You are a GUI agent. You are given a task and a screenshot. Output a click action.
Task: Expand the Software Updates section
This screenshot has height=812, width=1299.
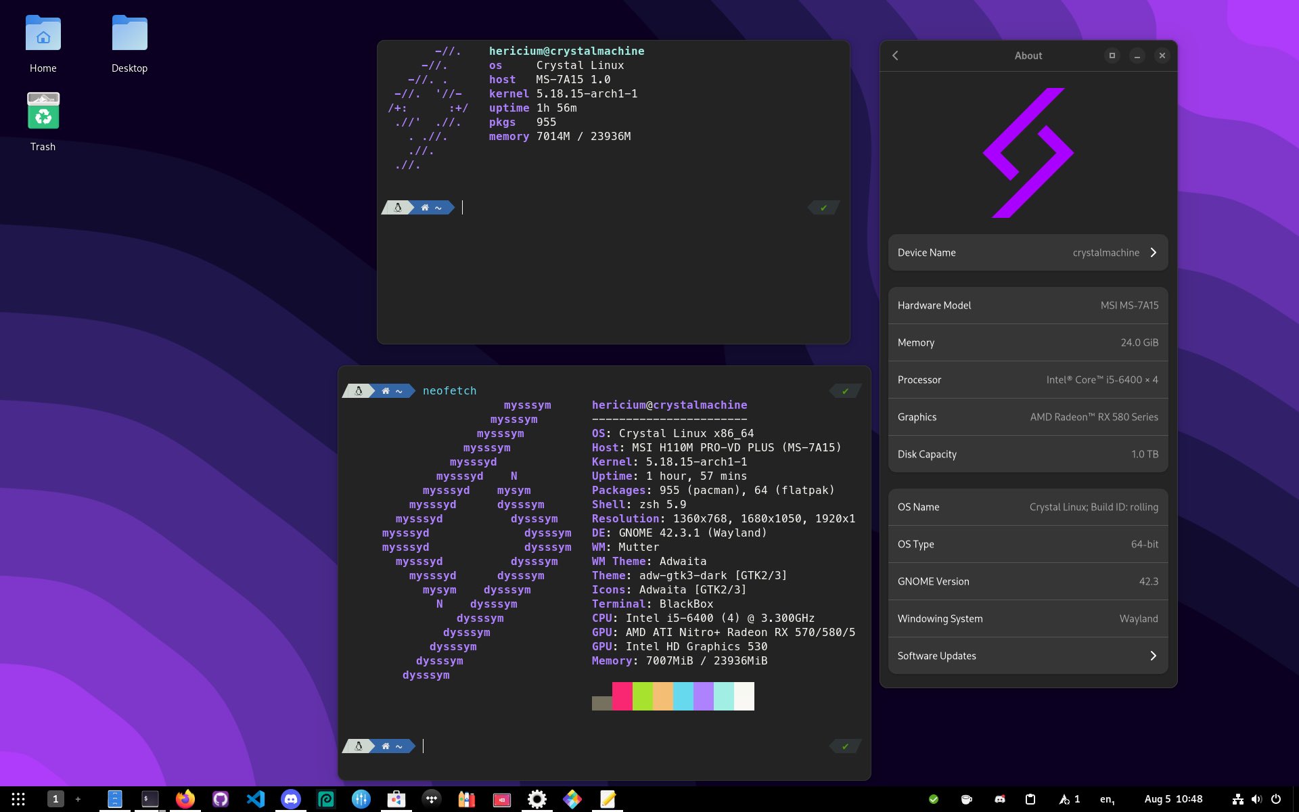pos(1153,655)
